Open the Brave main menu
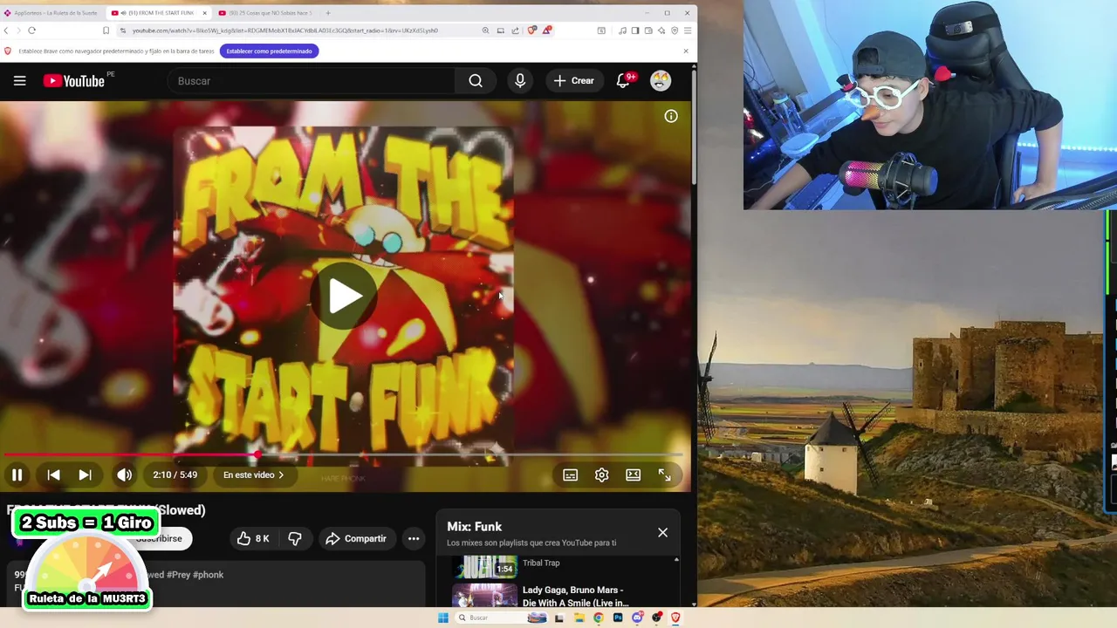Screen dimensions: 1117x628 point(688,31)
